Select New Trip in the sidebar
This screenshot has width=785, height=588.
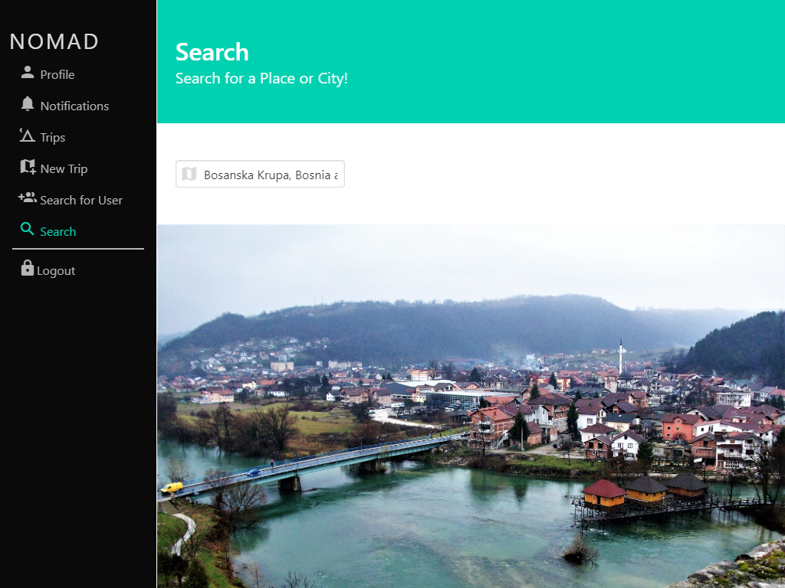tap(64, 169)
